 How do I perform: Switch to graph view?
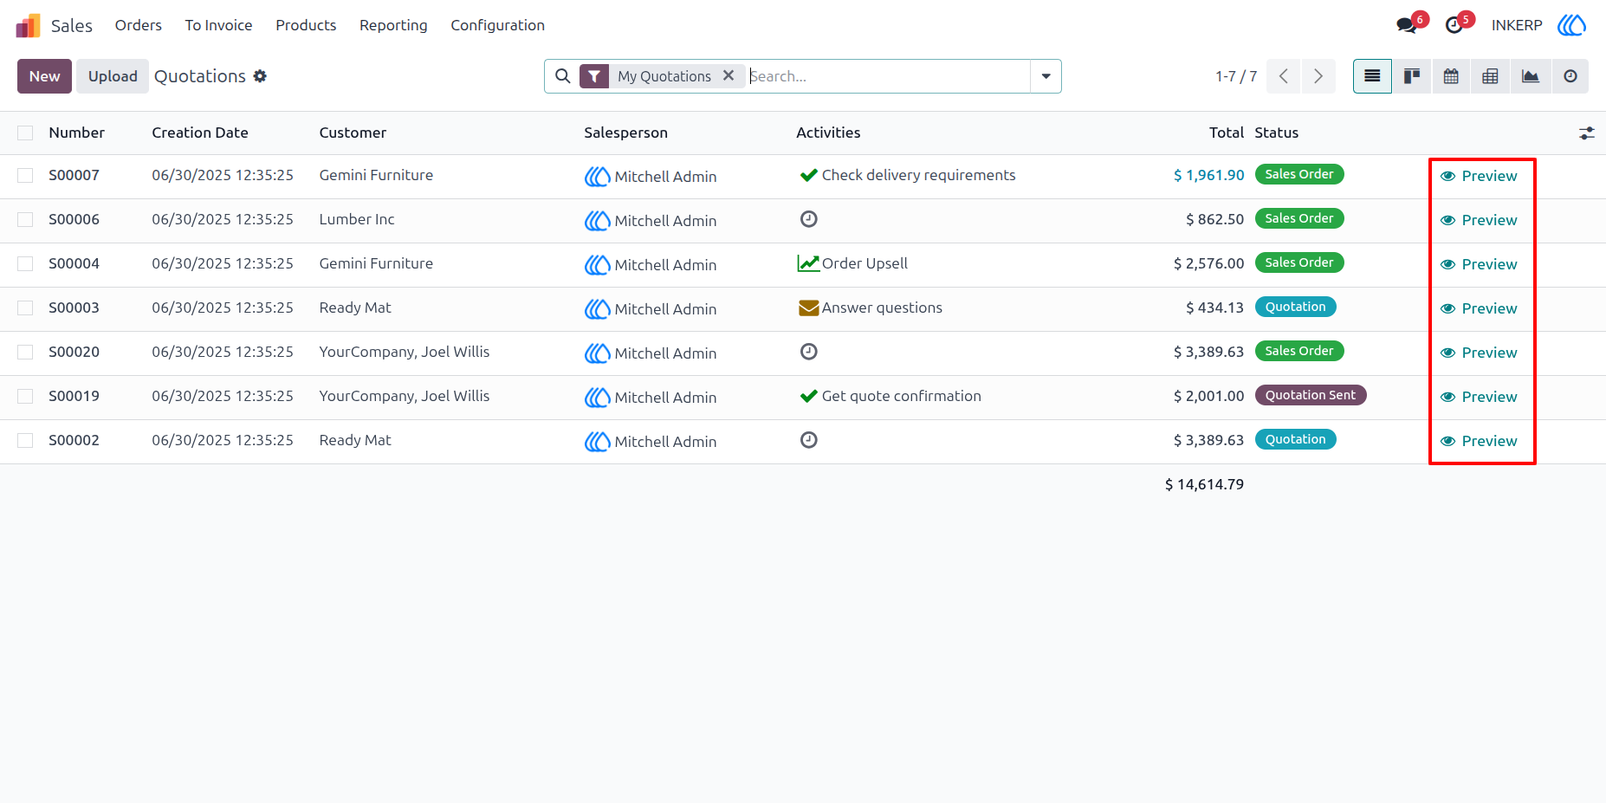[x=1531, y=76]
